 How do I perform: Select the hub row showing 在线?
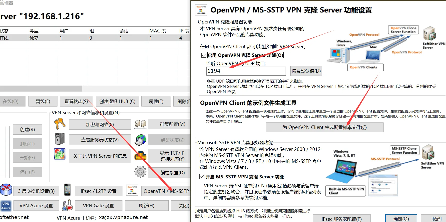tap(95, 38)
